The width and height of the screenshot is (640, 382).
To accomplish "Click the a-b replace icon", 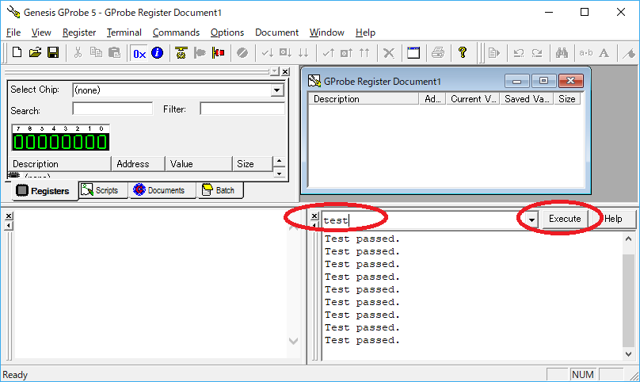I will 586,53.
